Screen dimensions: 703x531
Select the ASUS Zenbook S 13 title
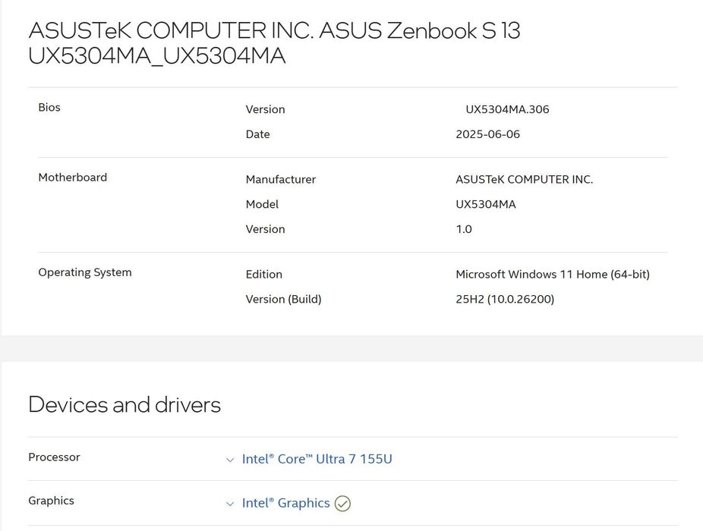tap(274, 43)
